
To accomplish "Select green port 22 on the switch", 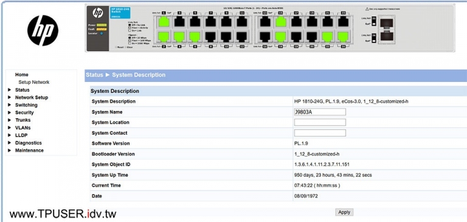I will coord(327,36).
